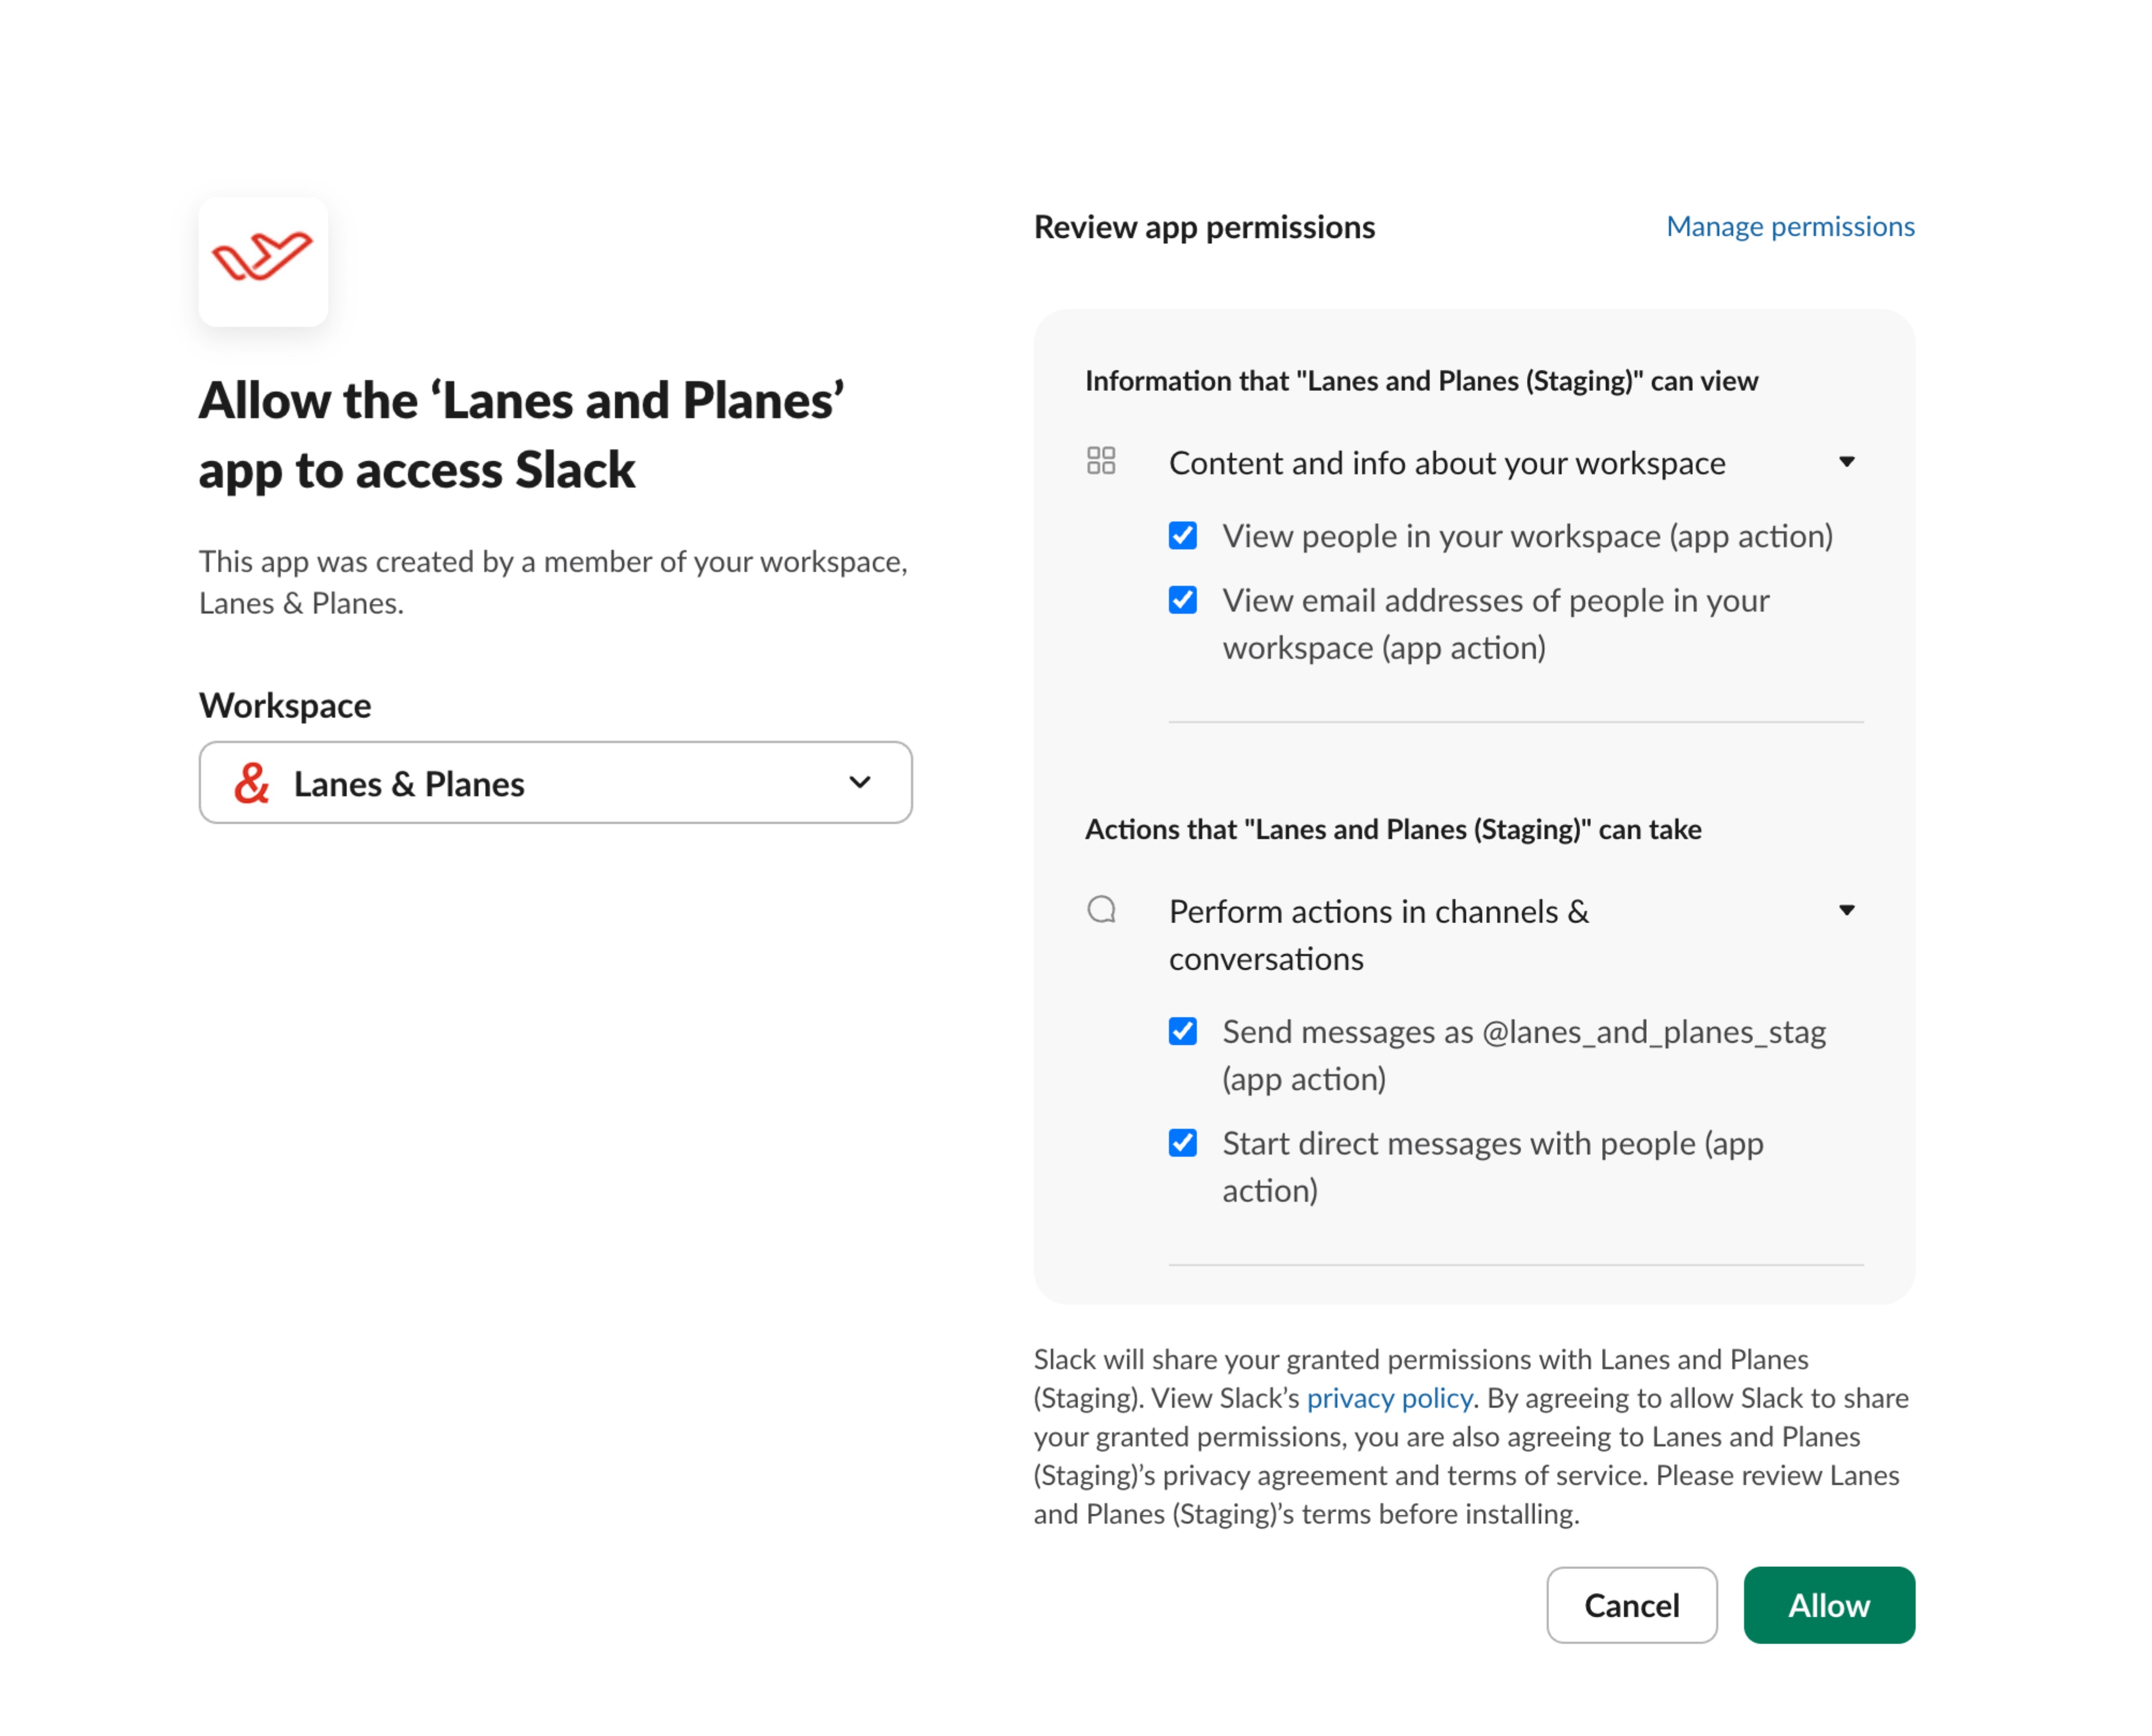Collapse the channels & conversations section arrow
2152x1736 pixels.
pos(1847,910)
